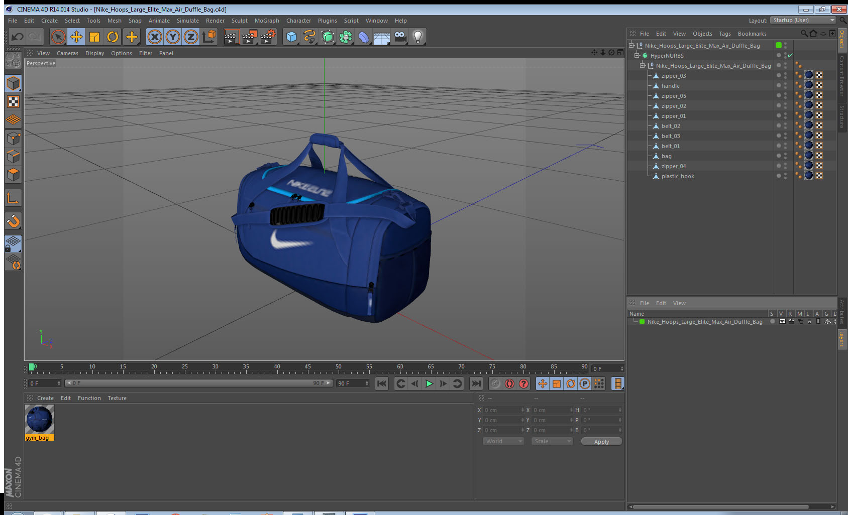Play the animation forward
The image size is (848, 515).
pos(429,383)
